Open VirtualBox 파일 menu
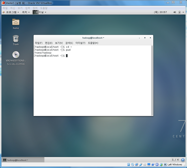Viewport: 187px width, 168px height. 5,8
